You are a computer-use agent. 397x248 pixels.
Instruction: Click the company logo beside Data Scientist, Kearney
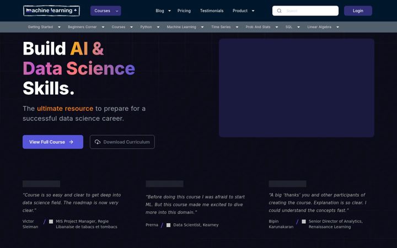168,225
